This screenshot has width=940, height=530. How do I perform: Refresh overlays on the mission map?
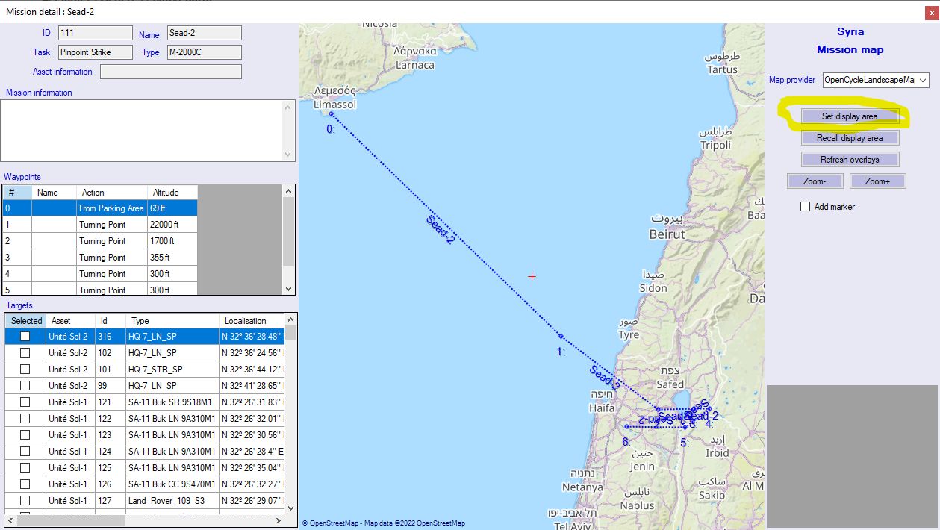pyautogui.click(x=850, y=160)
